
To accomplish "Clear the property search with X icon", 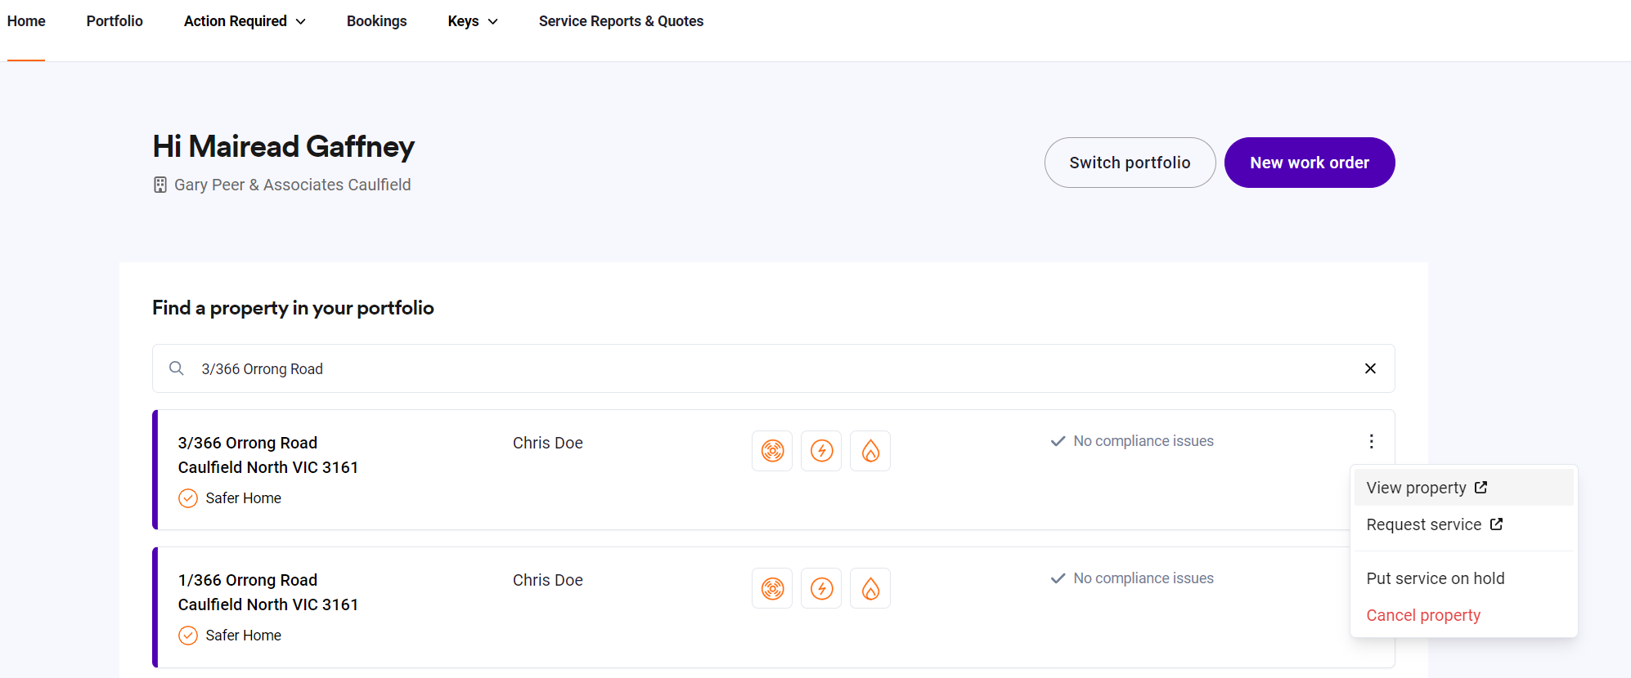I will pyautogui.click(x=1370, y=368).
